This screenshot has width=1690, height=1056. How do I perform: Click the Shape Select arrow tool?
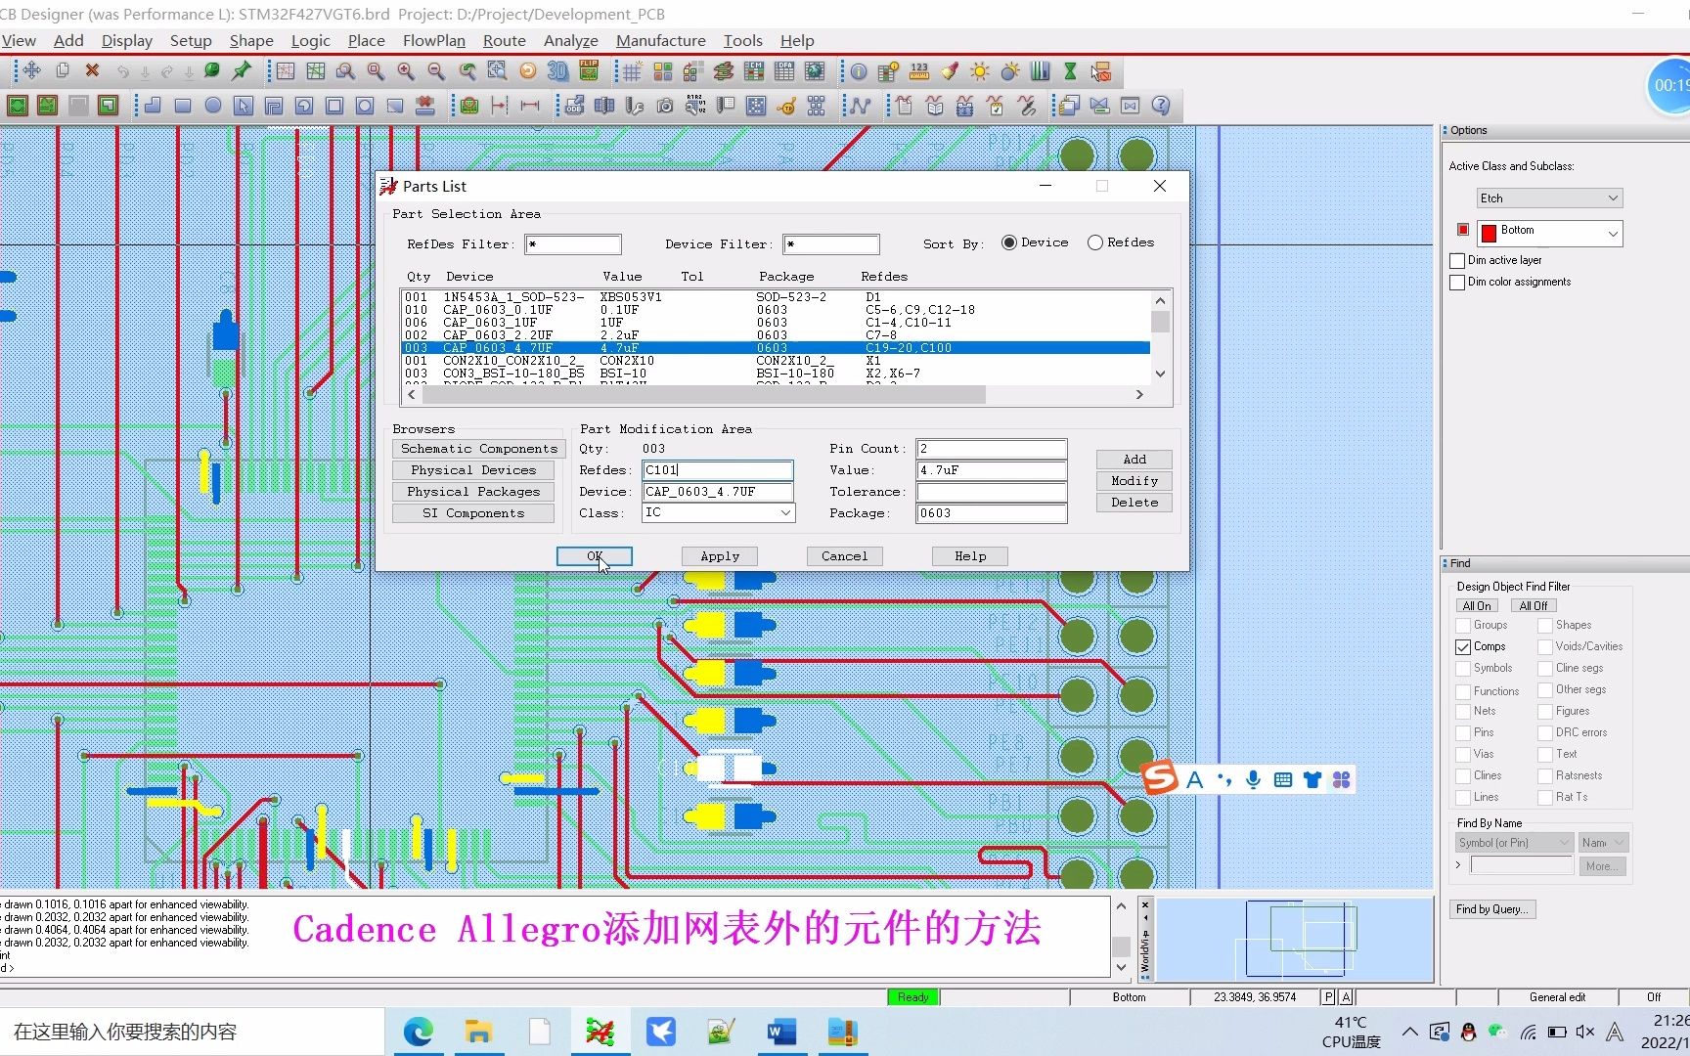(244, 106)
